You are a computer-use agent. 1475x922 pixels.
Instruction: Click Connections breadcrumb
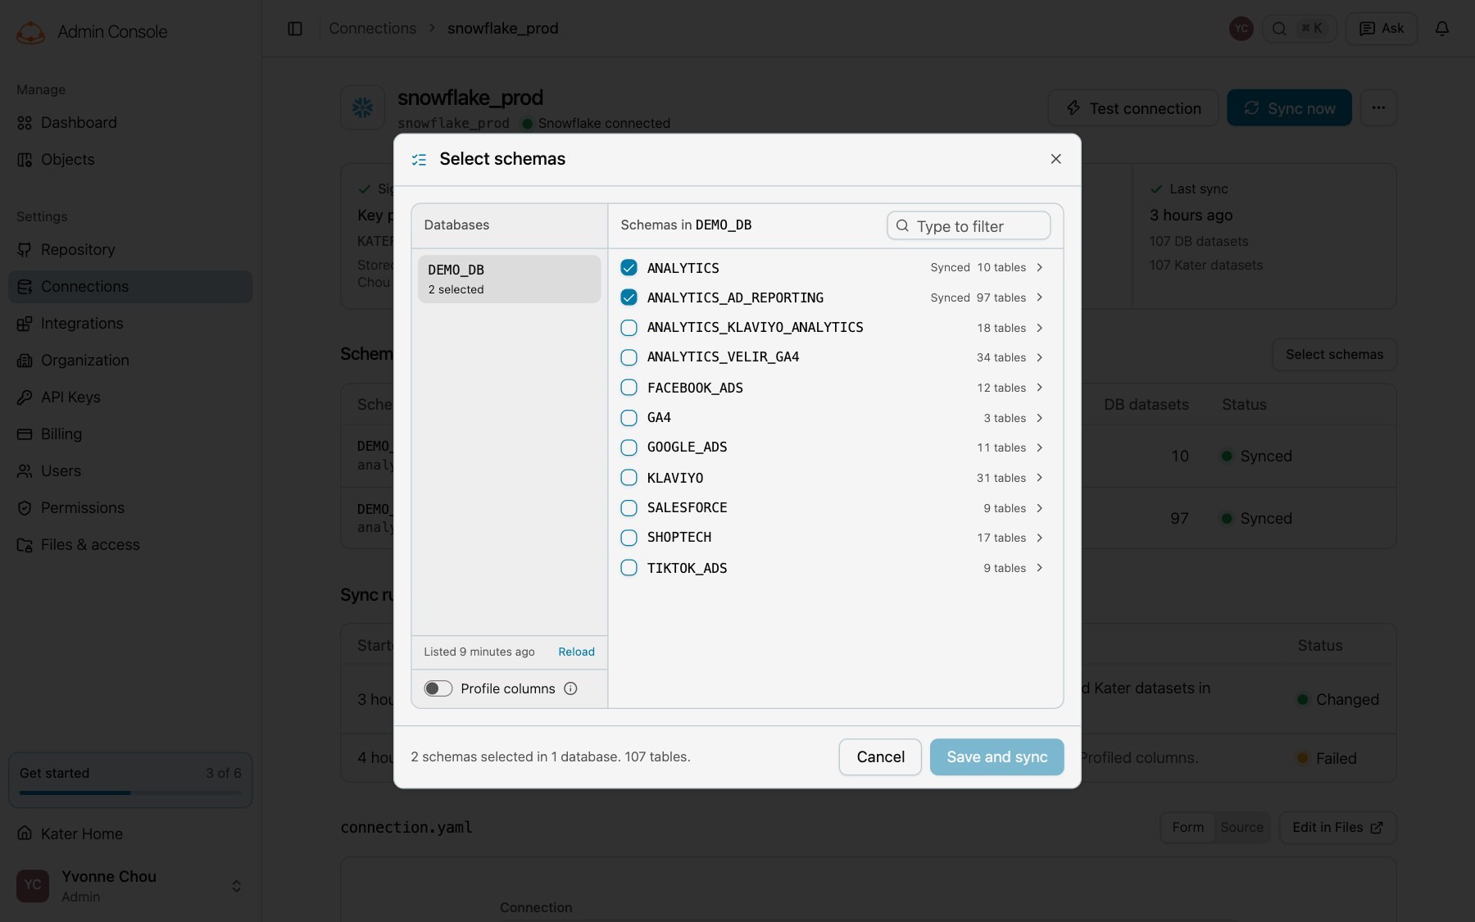(372, 29)
